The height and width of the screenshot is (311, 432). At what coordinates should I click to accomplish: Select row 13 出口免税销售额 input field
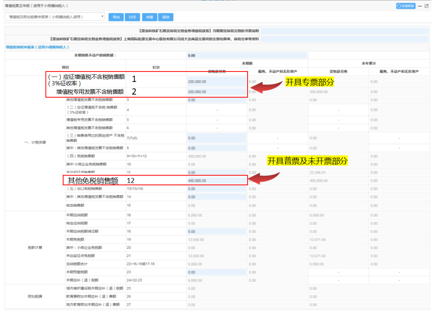click(216, 189)
